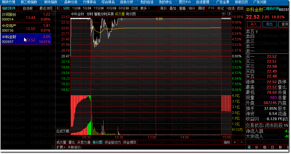This screenshot has height=154, width=291.
Task: Open 广发全景 menu
Action: [x=223, y=2]
